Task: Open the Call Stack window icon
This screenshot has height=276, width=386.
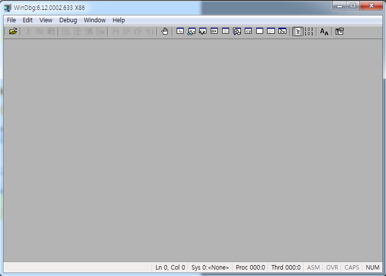Action: click(x=237, y=31)
